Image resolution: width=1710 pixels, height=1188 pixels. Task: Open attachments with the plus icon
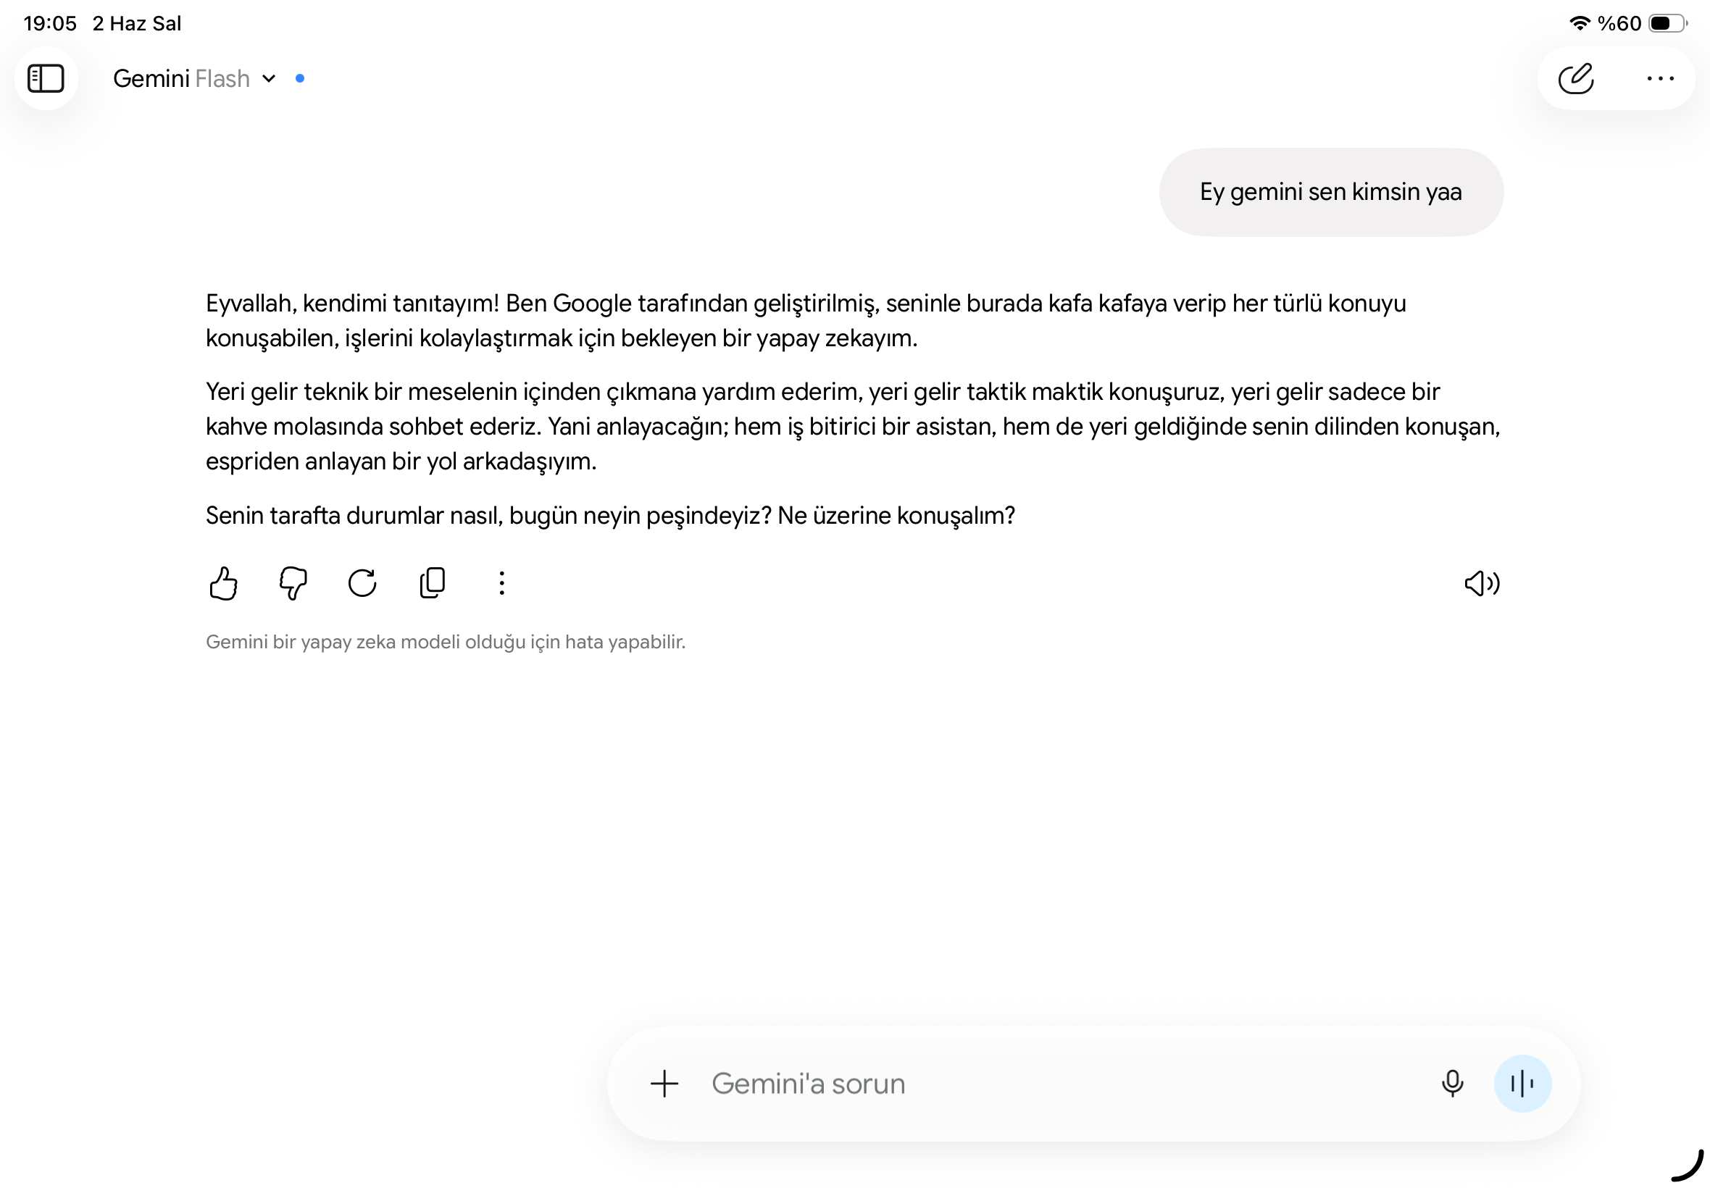[x=664, y=1084]
